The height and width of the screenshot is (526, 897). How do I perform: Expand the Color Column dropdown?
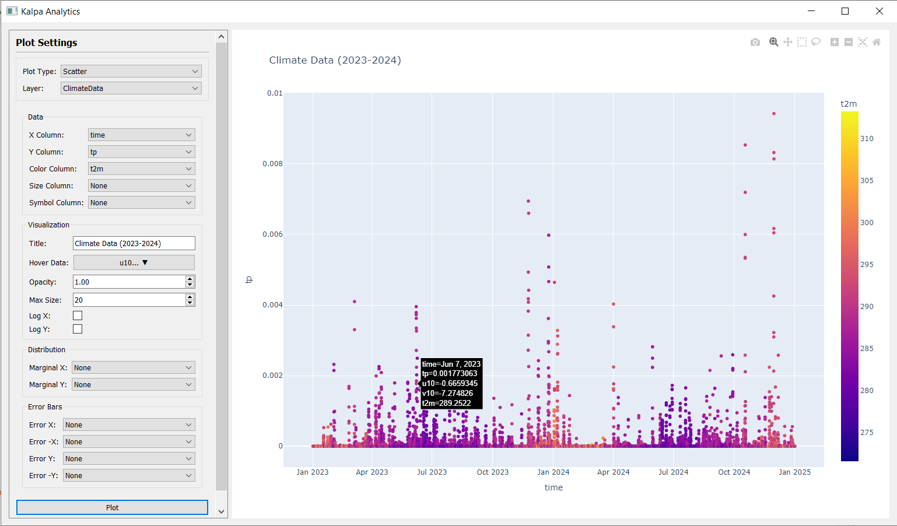coord(141,169)
